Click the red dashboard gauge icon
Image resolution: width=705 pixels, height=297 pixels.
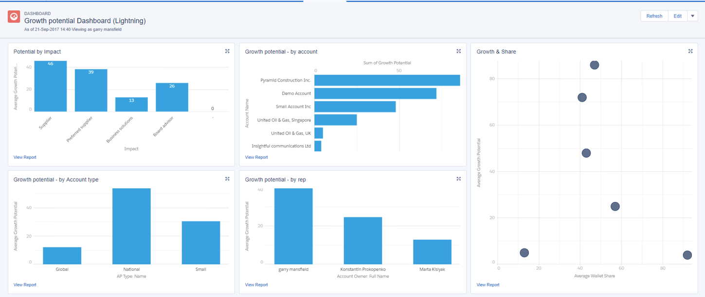tap(14, 17)
